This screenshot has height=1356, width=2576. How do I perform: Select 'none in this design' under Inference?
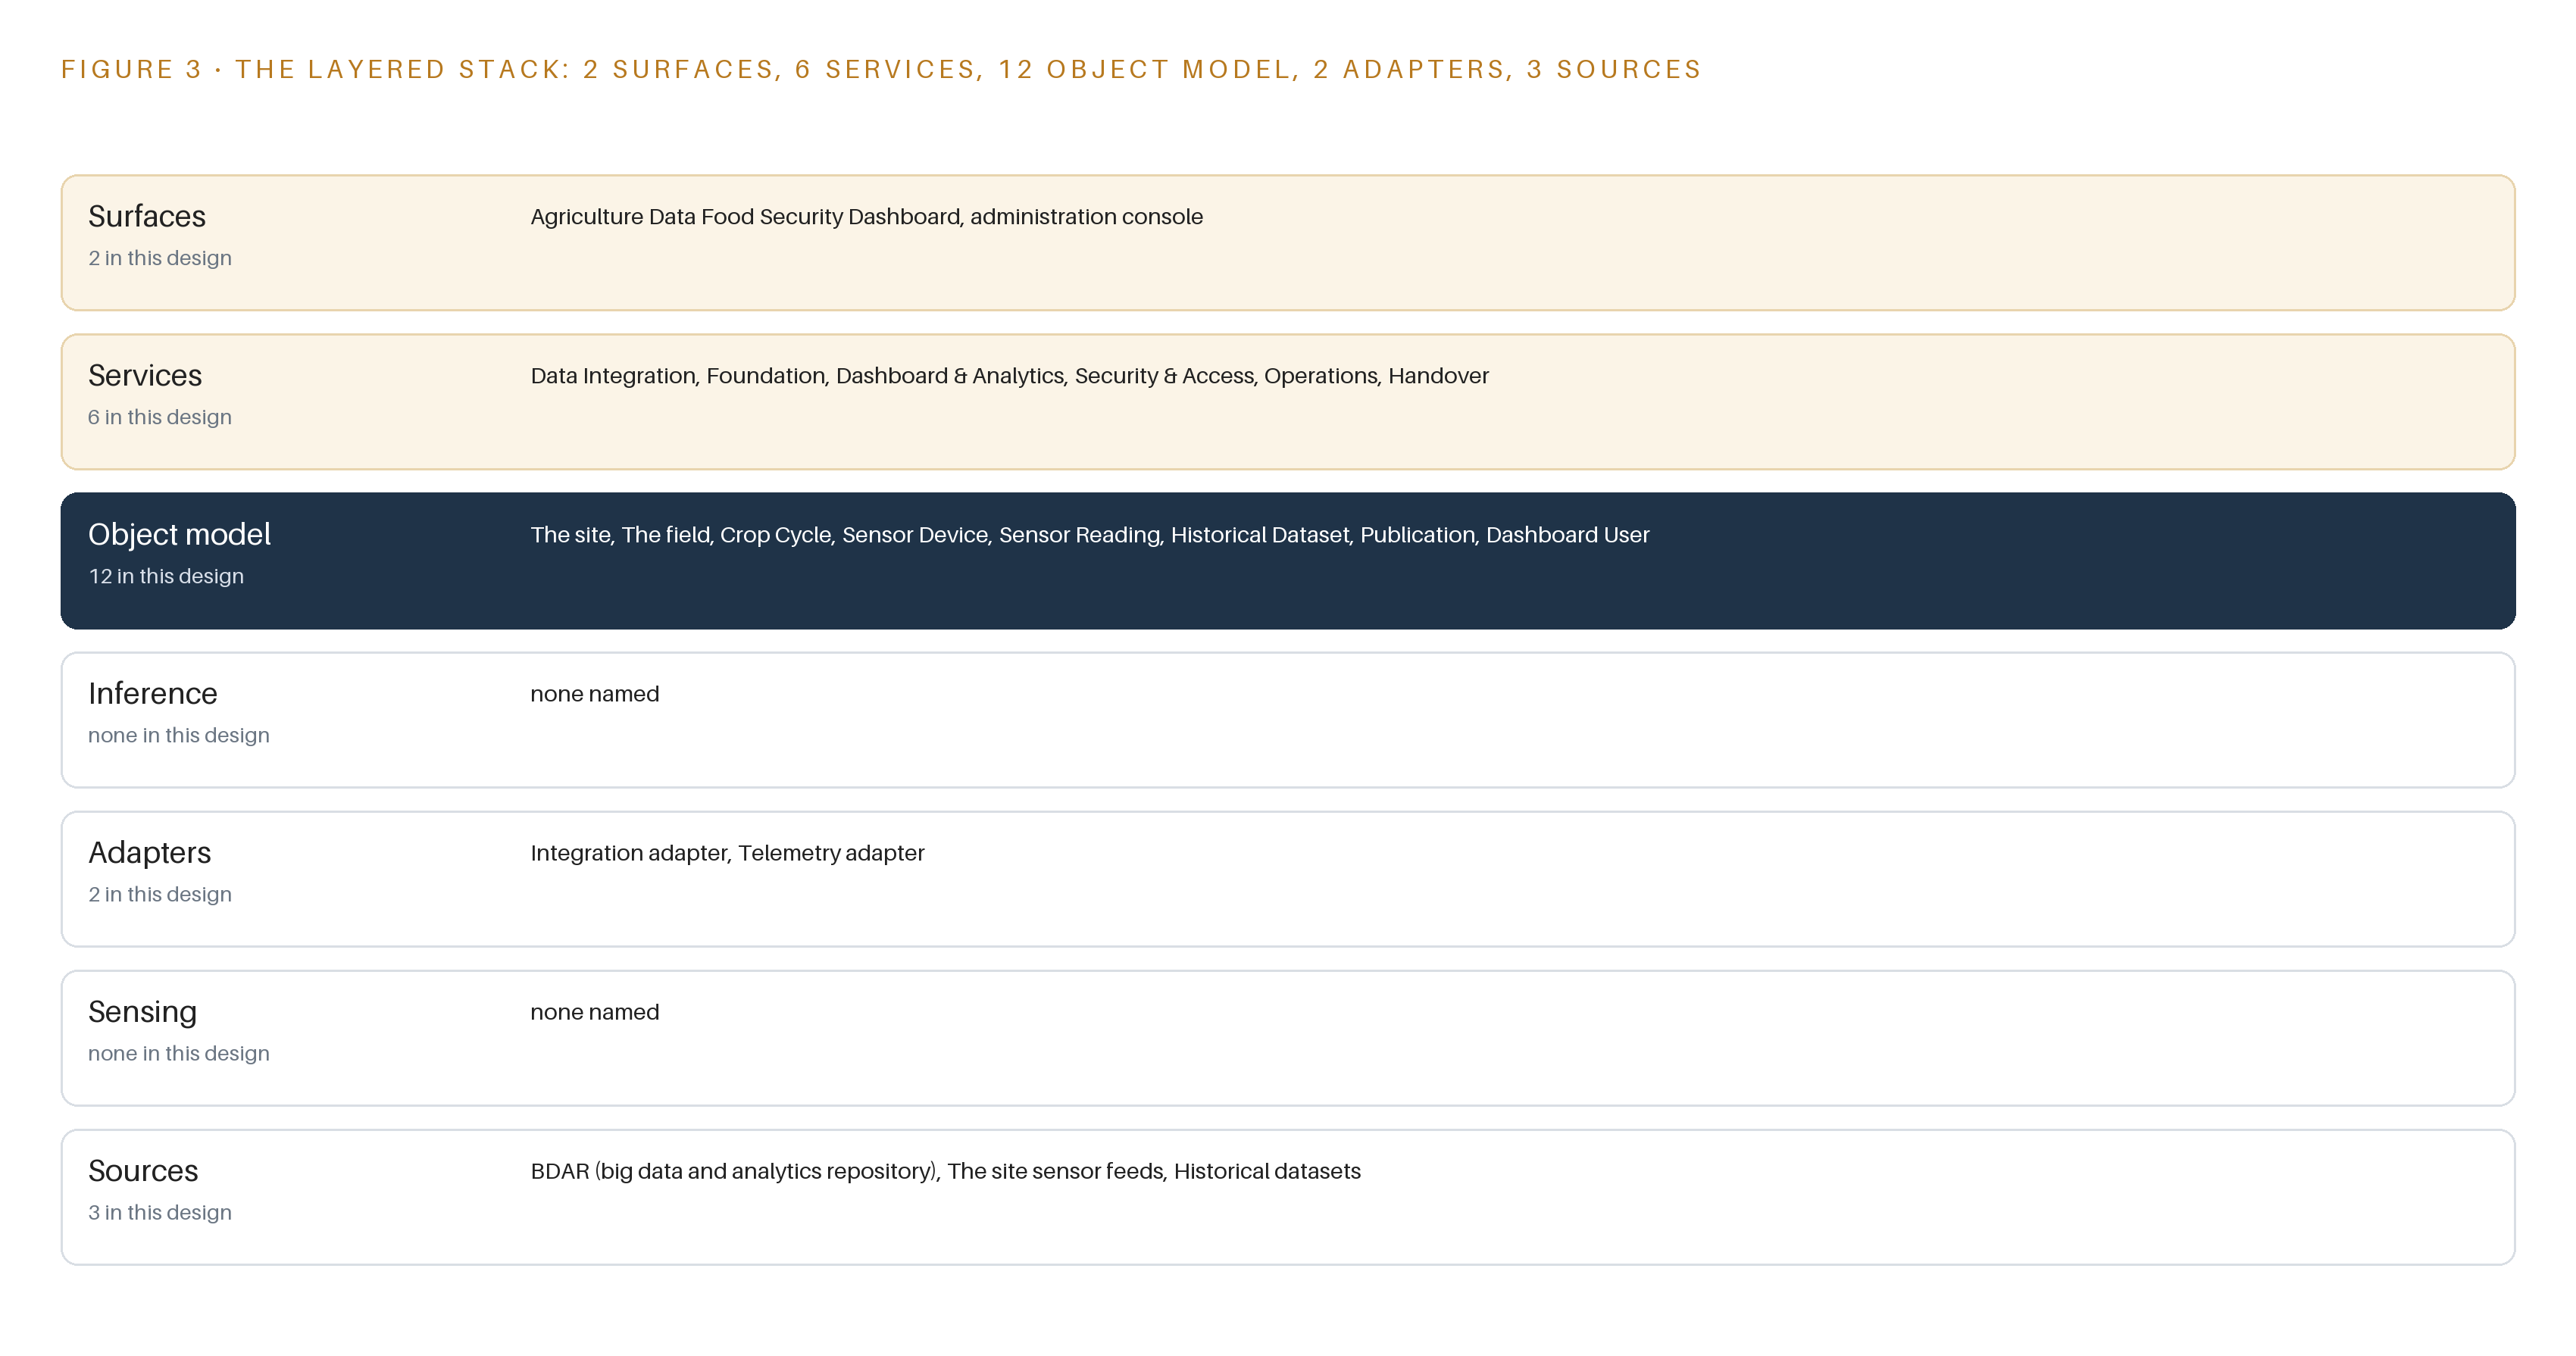pyautogui.click(x=179, y=735)
